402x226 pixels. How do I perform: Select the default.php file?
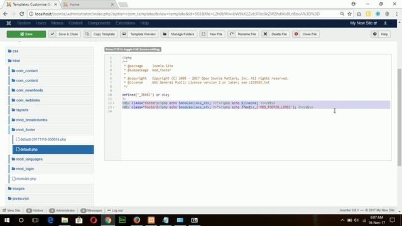pos(53,149)
